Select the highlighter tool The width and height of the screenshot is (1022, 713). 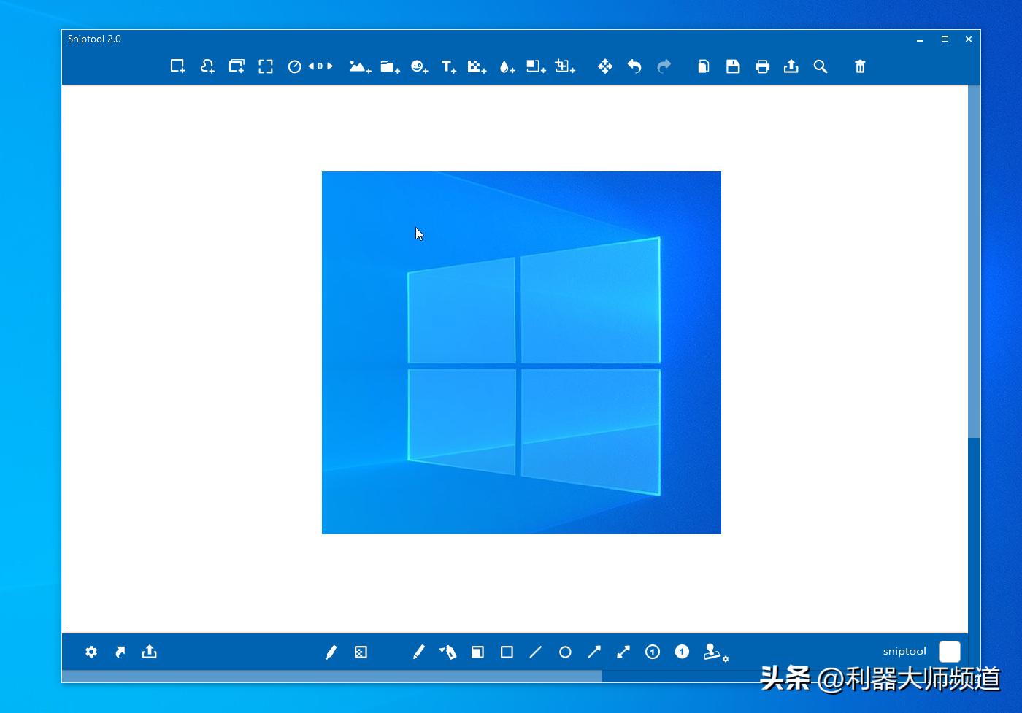[x=448, y=652]
